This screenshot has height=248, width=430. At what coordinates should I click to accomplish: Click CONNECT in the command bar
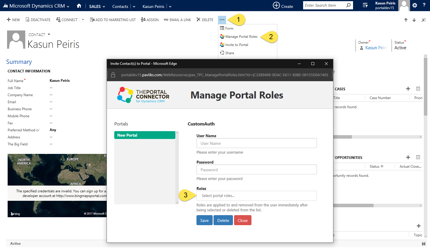[67, 20]
